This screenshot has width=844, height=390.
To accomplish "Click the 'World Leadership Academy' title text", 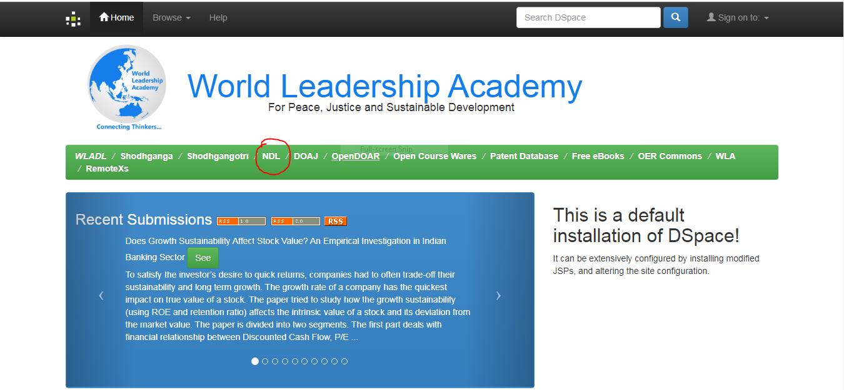I will tap(385, 86).
